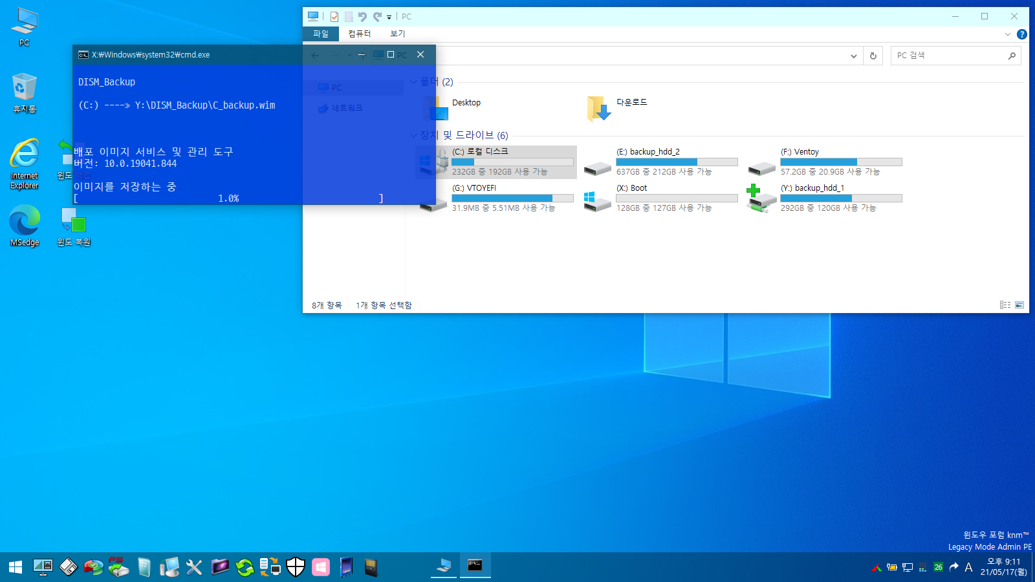Open the black and white shield icon
This screenshot has height=582, width=1035.
(x=296, y=567)
